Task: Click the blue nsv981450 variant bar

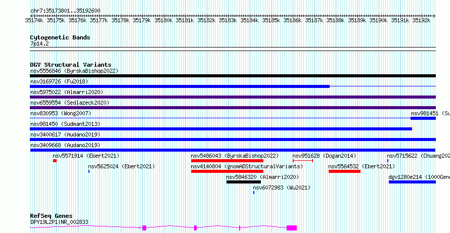Action: coord(221,129)
